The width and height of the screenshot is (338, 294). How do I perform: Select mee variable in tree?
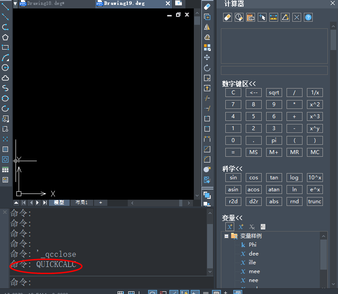pyautogui.click(x=254, y=271)
